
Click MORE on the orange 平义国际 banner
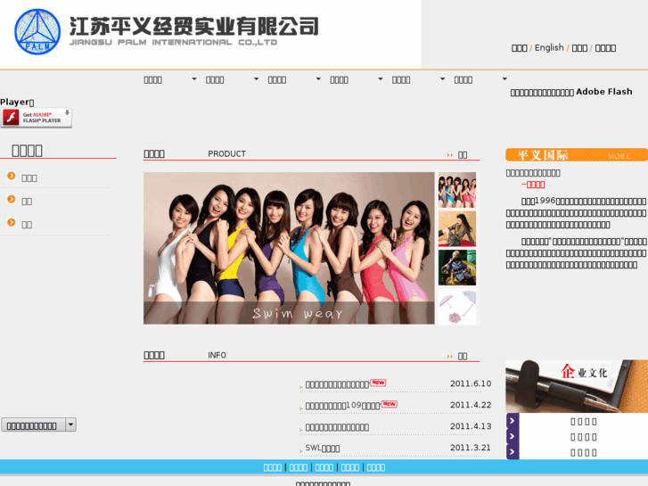click(619, 156)
